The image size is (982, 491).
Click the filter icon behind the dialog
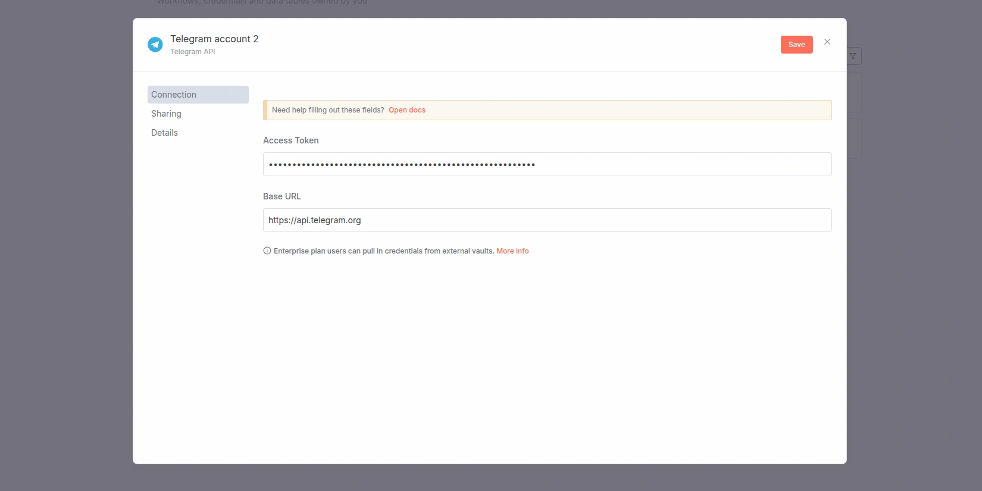(x=853, y=56)
